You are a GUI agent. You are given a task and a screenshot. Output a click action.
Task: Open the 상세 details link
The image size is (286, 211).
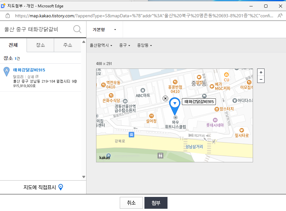(x=31, y=77)
